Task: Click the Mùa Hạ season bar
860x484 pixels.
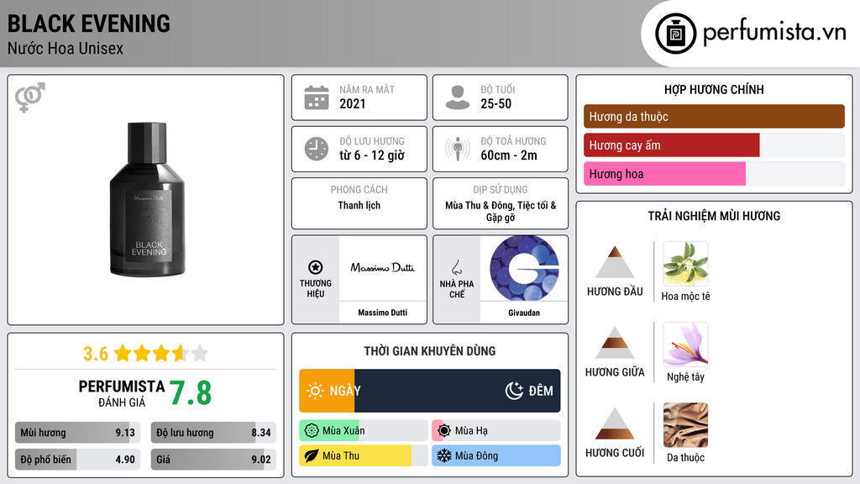Action: coord(496,431)
